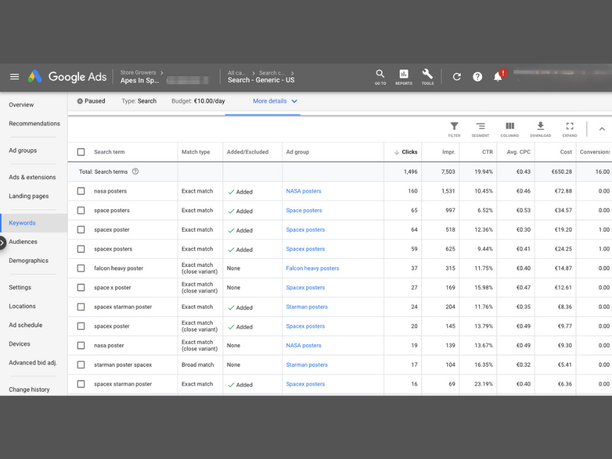Check the 'space x poster' row checkbox
Image resolution: width=612 pixels, height=459 pixels.
pos(81,288)
